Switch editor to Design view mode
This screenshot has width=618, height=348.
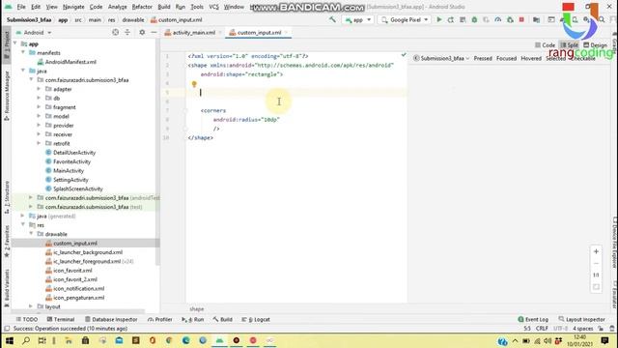click(596, 45)
